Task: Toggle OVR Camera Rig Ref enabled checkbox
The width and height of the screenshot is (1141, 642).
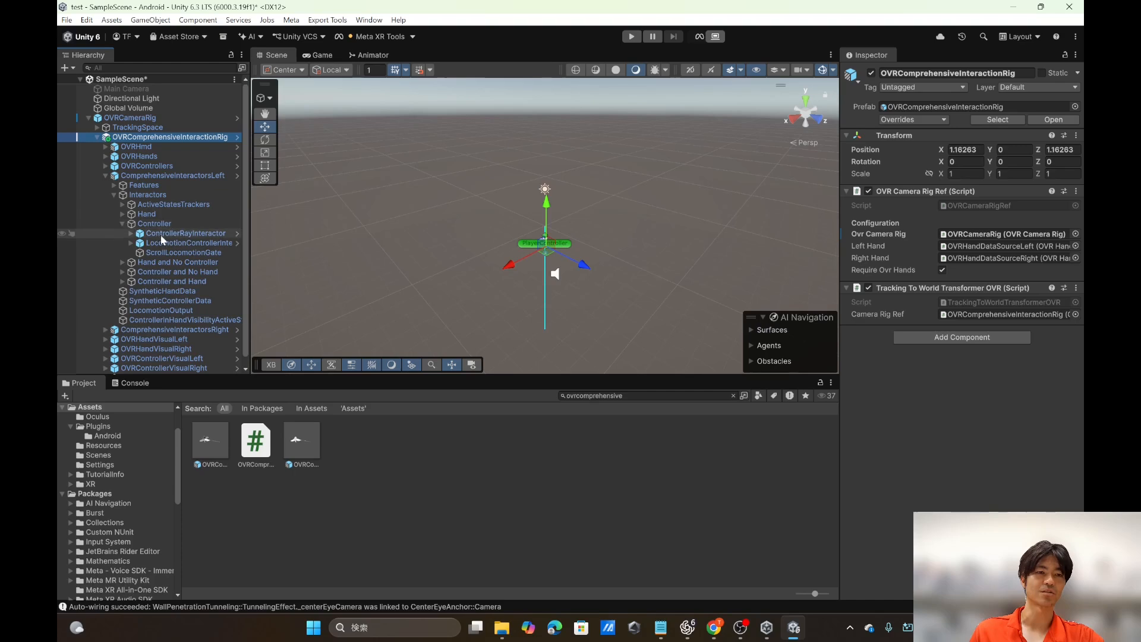Action: coord(868,191)
